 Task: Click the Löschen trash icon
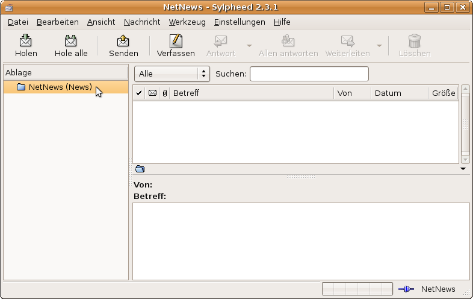coord(415,41)
